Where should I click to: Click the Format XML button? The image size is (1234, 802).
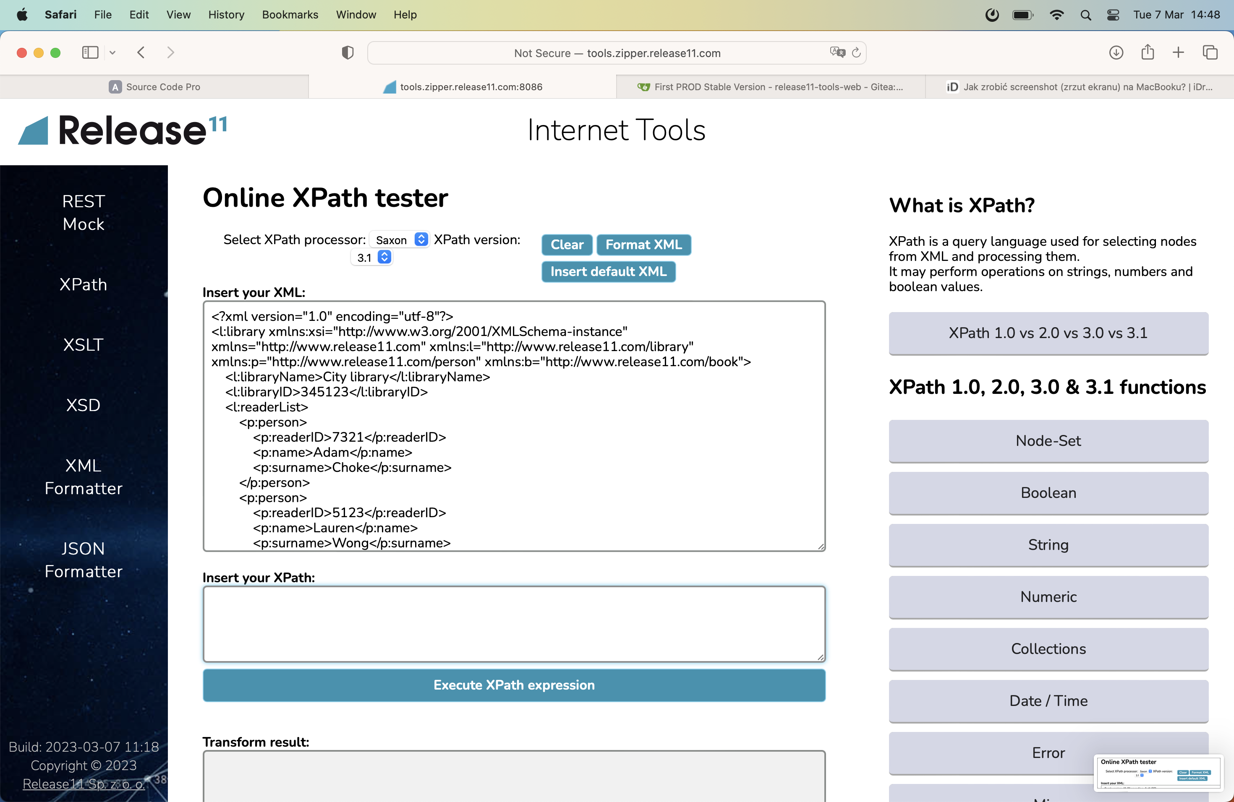pyautogui.click(x=643, y=245)
